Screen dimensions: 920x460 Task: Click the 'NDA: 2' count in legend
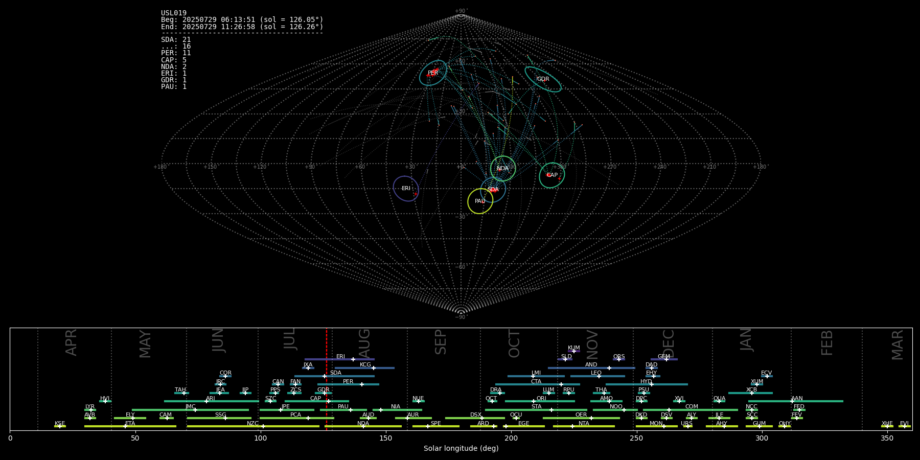click(x=174, y=67)
